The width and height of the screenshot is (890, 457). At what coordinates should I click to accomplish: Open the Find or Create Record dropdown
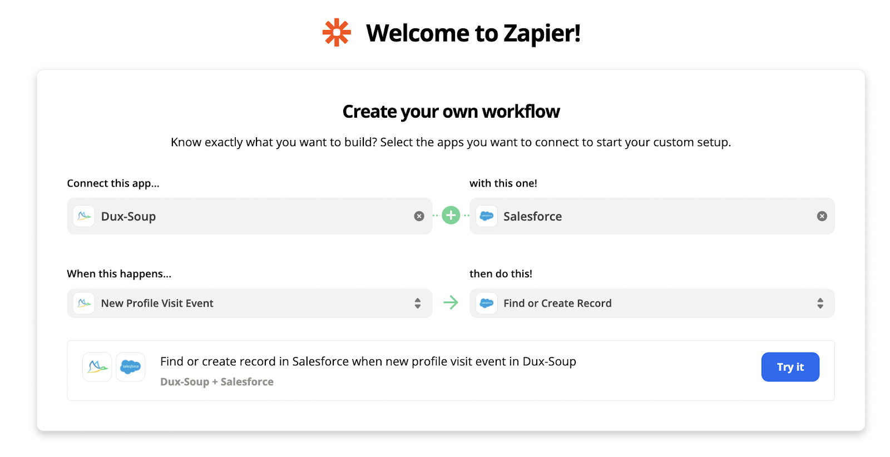pos(645,303)
